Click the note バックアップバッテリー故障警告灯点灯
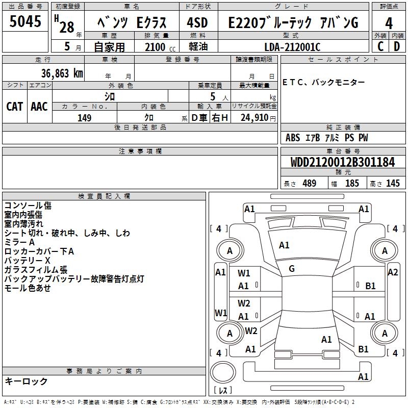Viewport: 408px width, 408px height. (74, 278)
